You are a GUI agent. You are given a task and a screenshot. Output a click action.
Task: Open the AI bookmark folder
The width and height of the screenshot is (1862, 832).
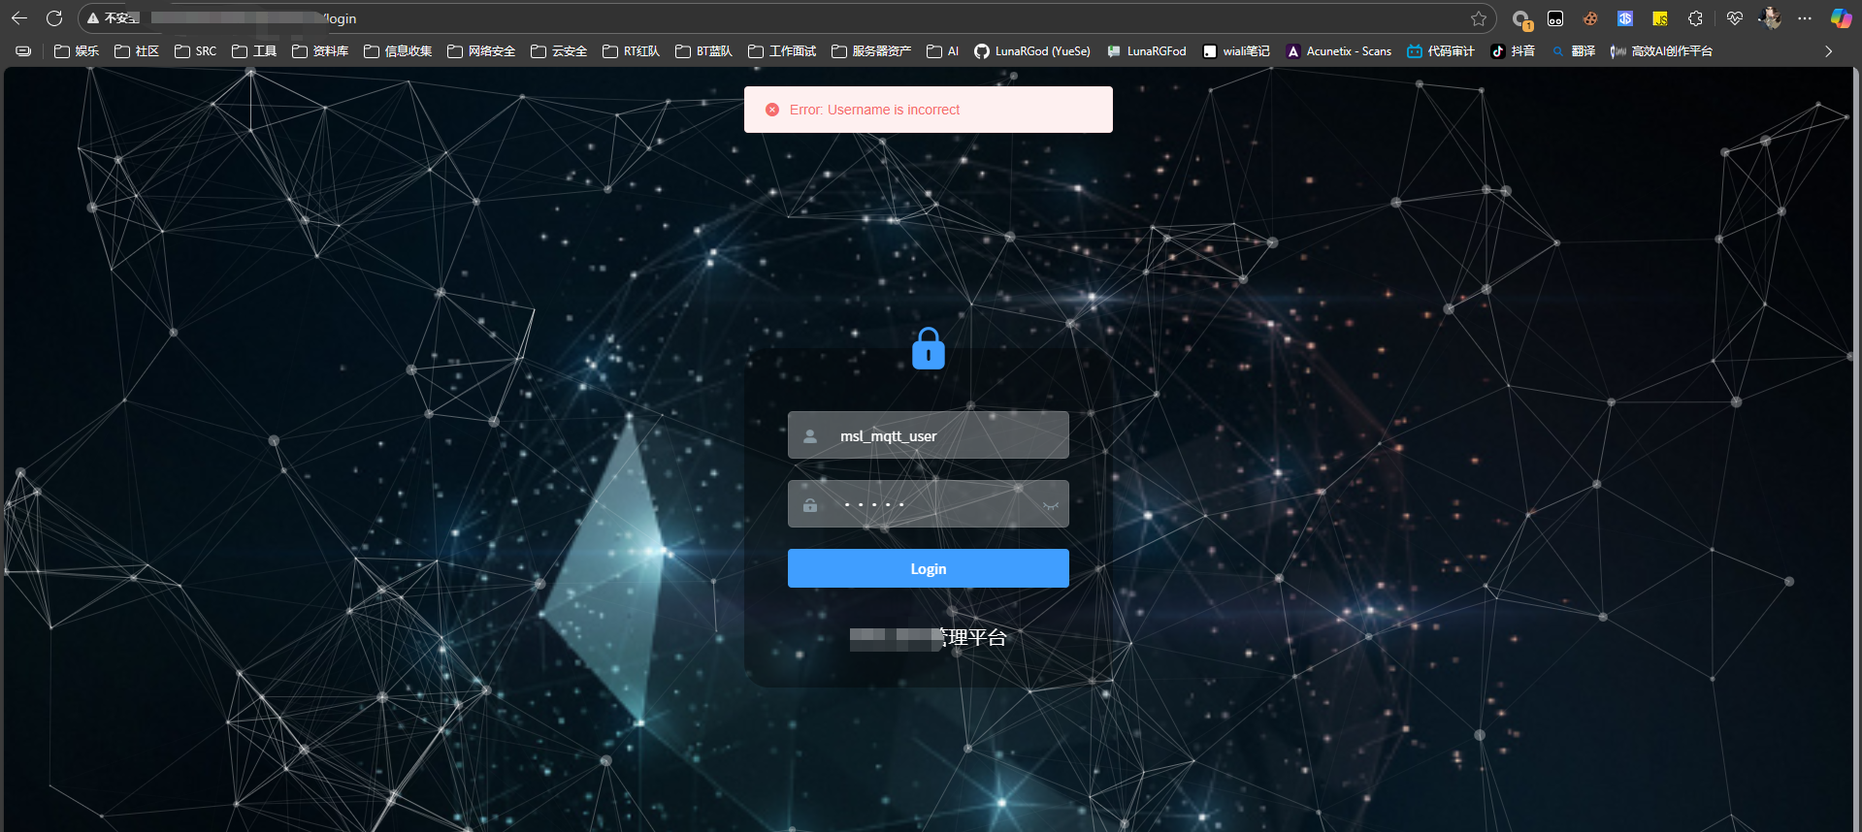coord(943,51)
